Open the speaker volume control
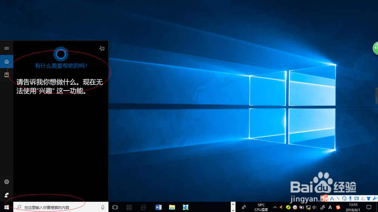 (315, 207)
